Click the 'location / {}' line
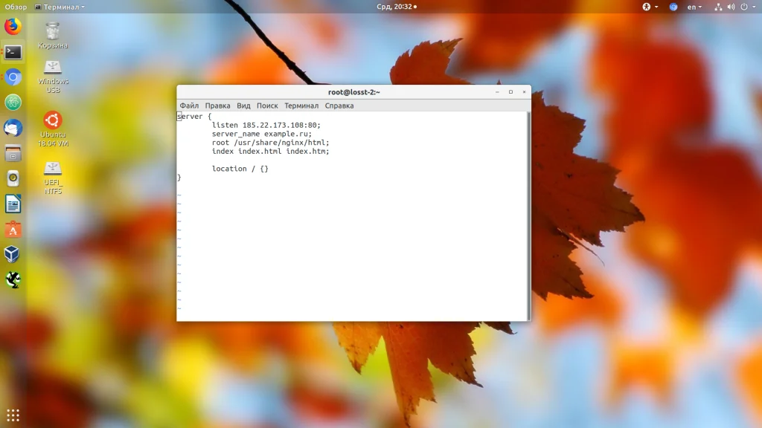 tap(240, 169)
